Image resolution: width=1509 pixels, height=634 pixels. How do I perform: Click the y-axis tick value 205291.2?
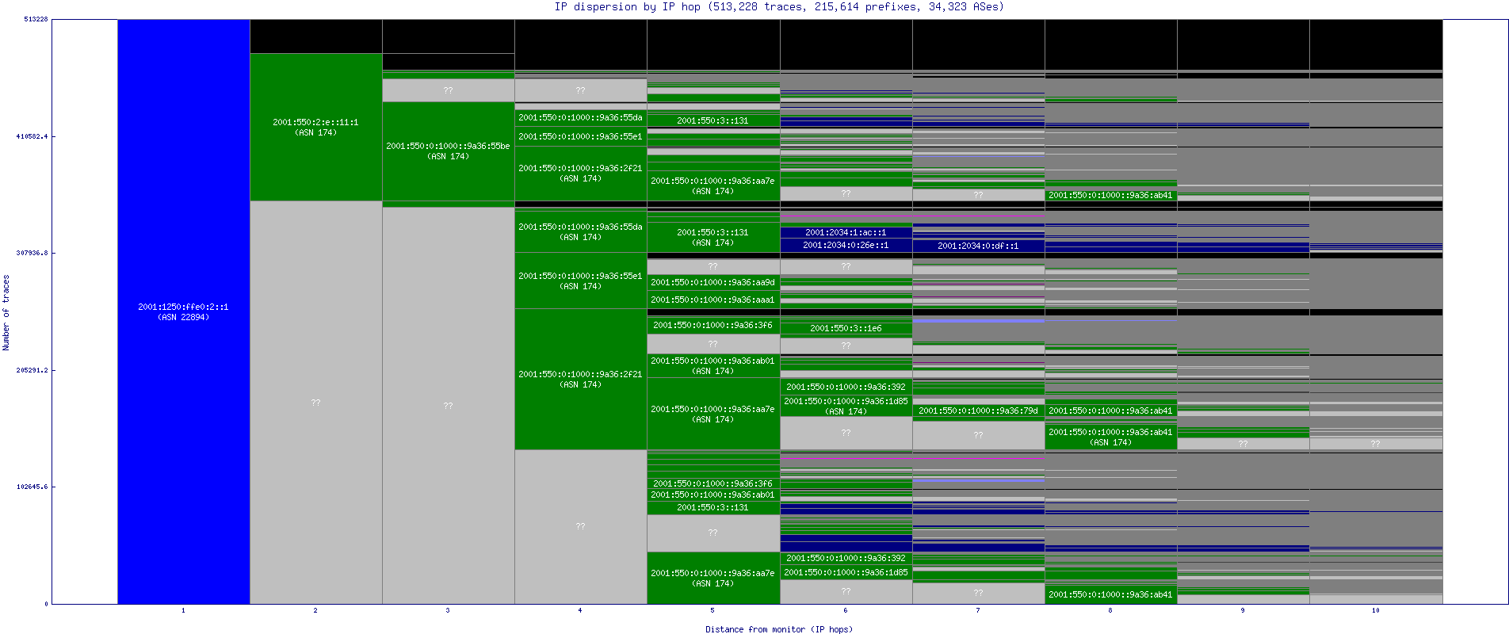click(32, 370)
